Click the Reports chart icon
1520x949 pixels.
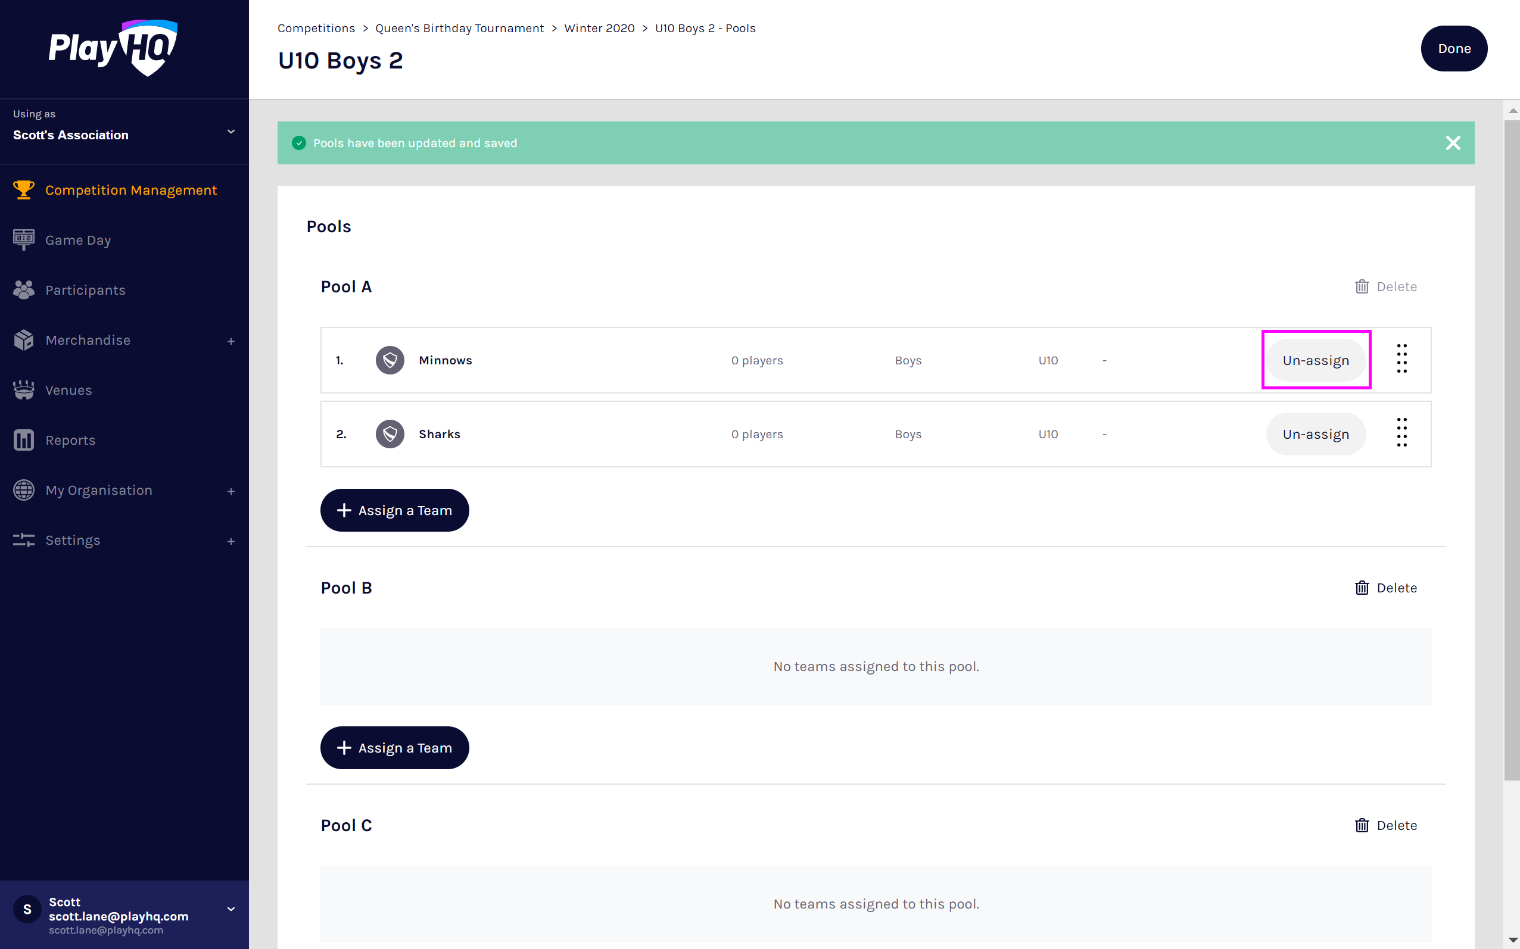pyautogui.click(x=24, y=440)
